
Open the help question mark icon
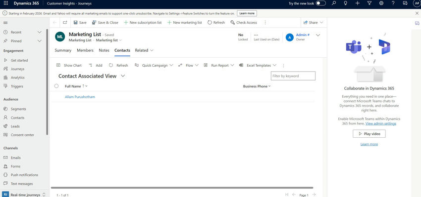(393, 3)
